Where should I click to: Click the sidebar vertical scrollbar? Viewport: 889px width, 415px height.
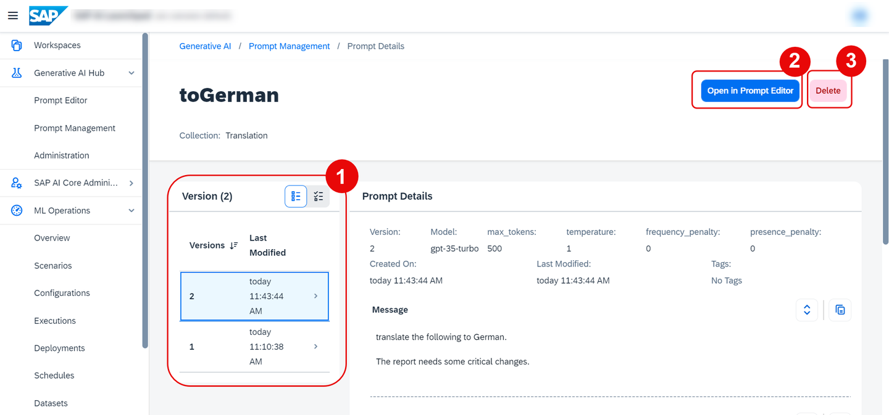(145, 191)
